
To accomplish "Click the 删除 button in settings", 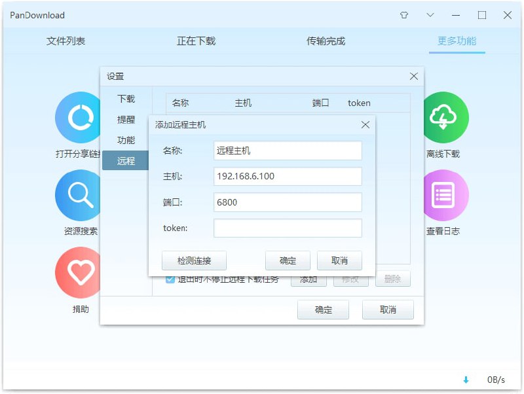I will (392, 279).
